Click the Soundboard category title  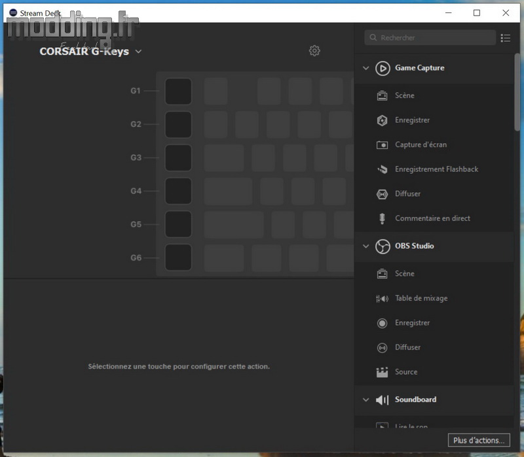click(x=415, y=399)
